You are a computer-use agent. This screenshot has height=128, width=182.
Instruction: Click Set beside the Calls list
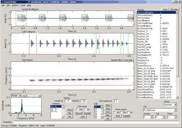point(108,119)
